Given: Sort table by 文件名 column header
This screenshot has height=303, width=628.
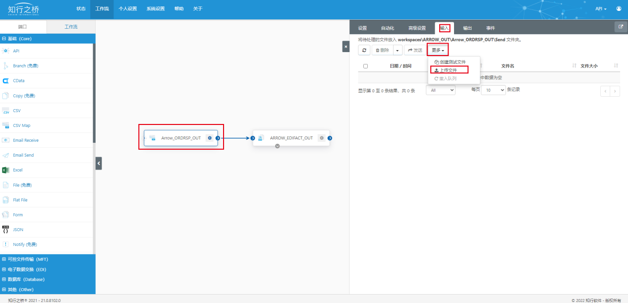Looking at the screenshot, I should pyautogui.click(x=508, y=66).
